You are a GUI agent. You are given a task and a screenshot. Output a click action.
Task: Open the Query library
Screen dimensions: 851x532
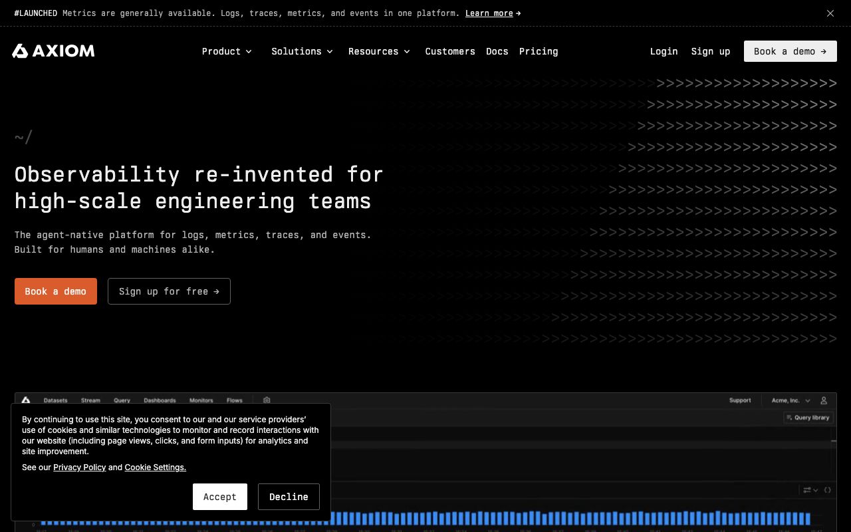coord(808,418)
